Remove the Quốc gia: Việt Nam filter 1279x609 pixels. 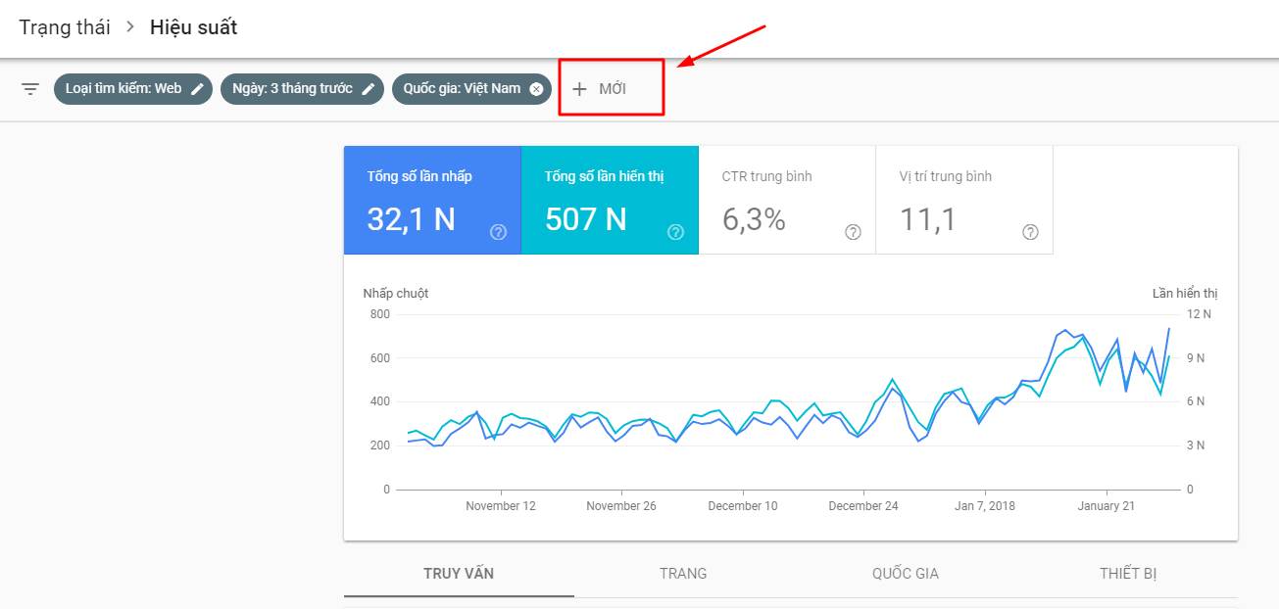click(536, 89)
